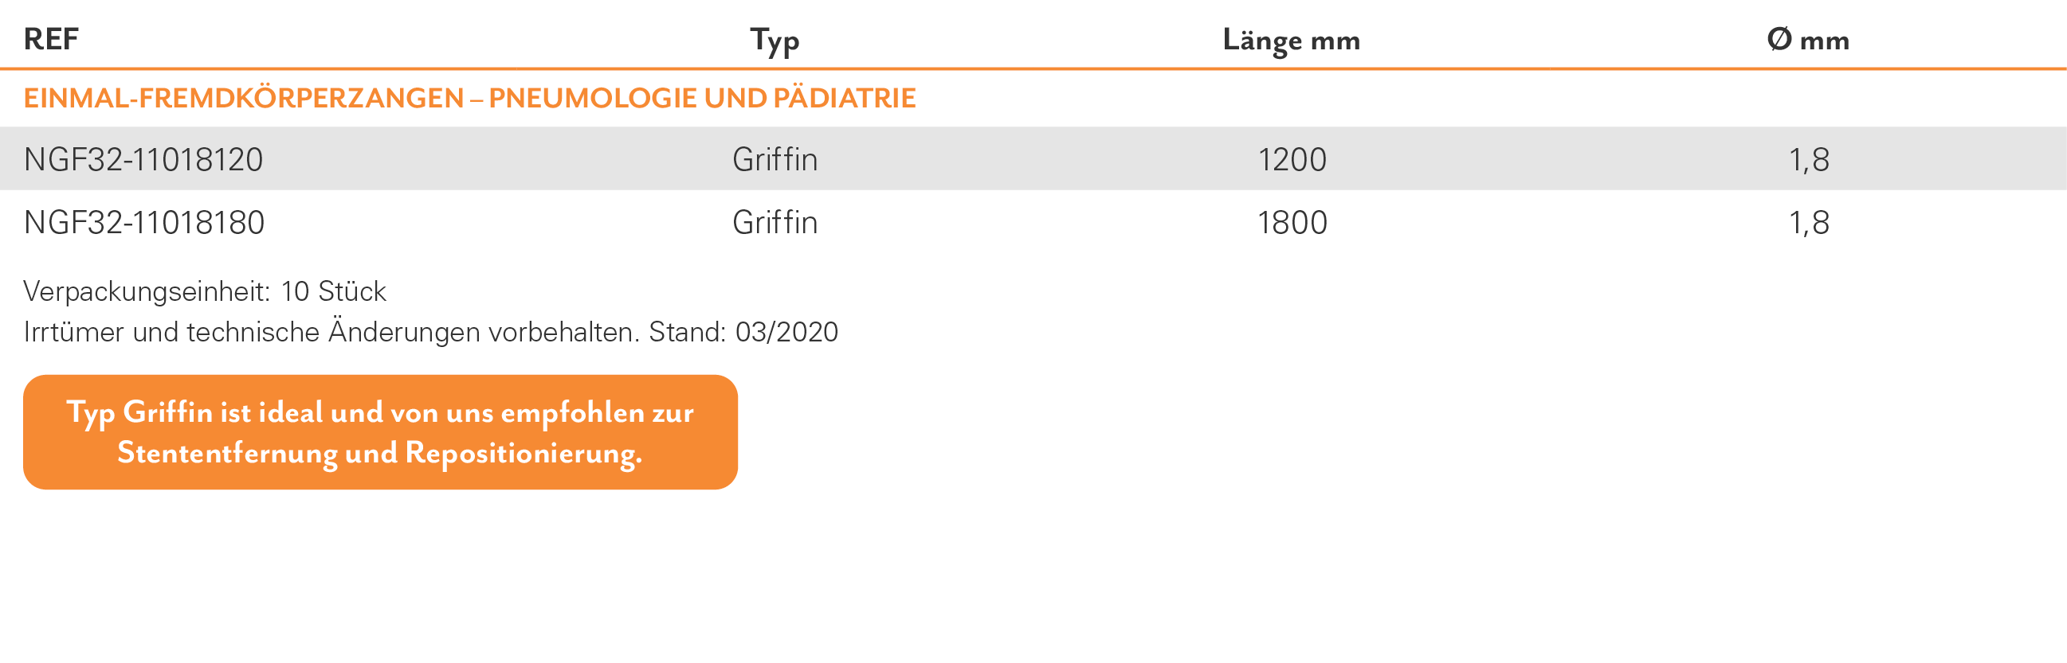Select the 1,8 diameter in gray row
The height and width of the screenshot is (663, 2067).
1809,160
